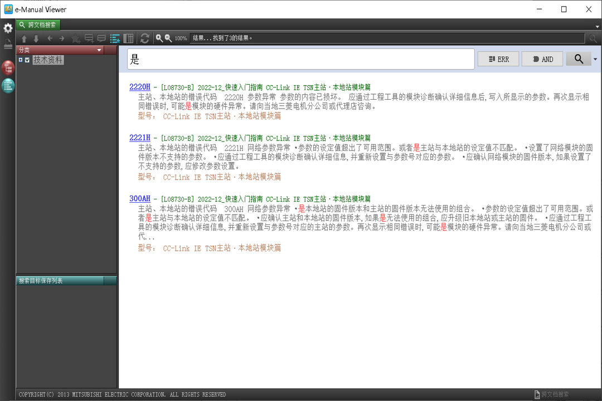Expand the 技术资料 tree node
Screen dimensions: 602x401
point(20,60)
